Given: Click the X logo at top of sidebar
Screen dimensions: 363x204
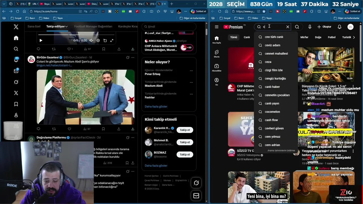Looking at the screenshot, I should pyautogui.click(x=16, y=27).
